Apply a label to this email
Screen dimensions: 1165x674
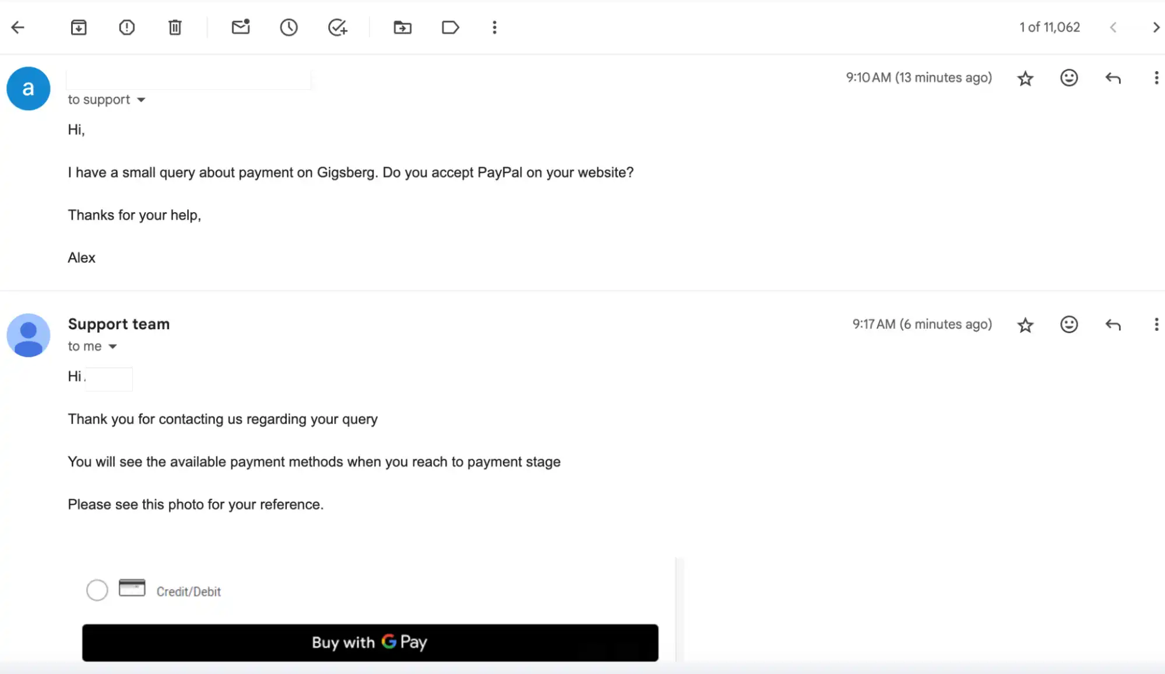click(450, 27)
